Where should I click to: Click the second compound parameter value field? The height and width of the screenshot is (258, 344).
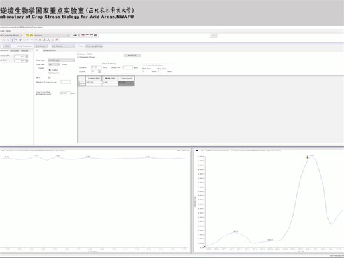(20, 60)
